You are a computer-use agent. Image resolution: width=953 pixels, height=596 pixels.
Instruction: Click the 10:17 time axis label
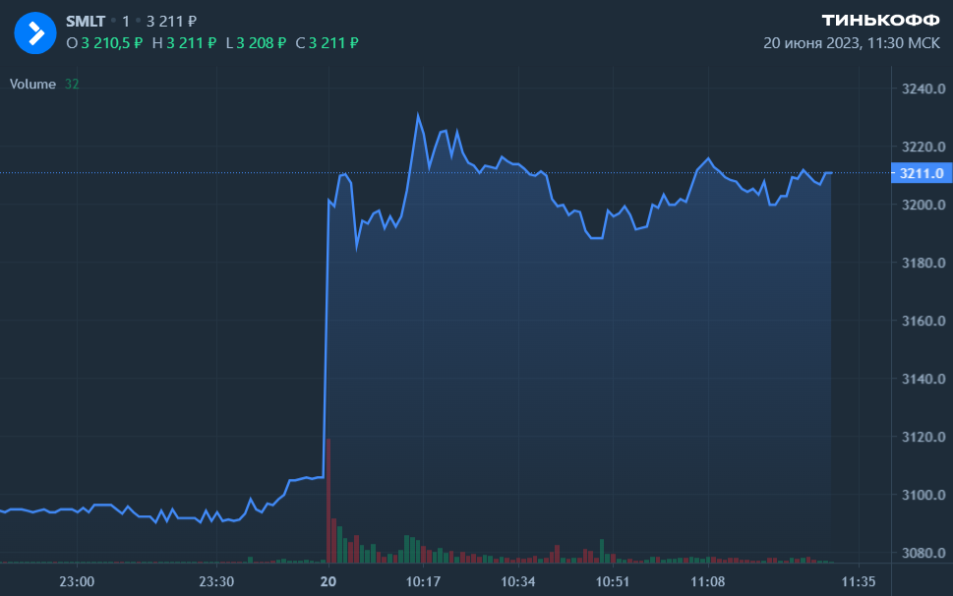423,581
